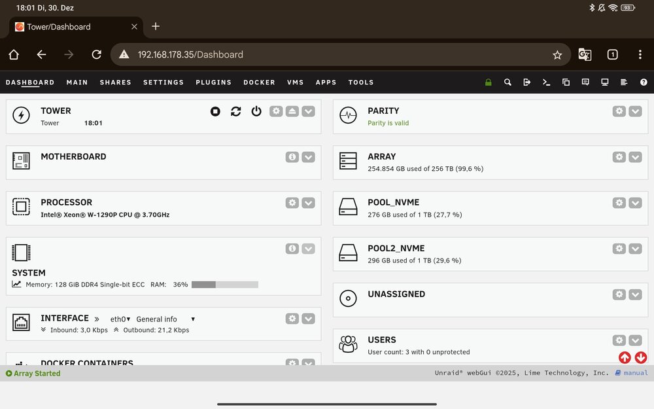The image size is (654, 409).
Task: Open POOL_NVME settings gear
Action: [619, 203]
